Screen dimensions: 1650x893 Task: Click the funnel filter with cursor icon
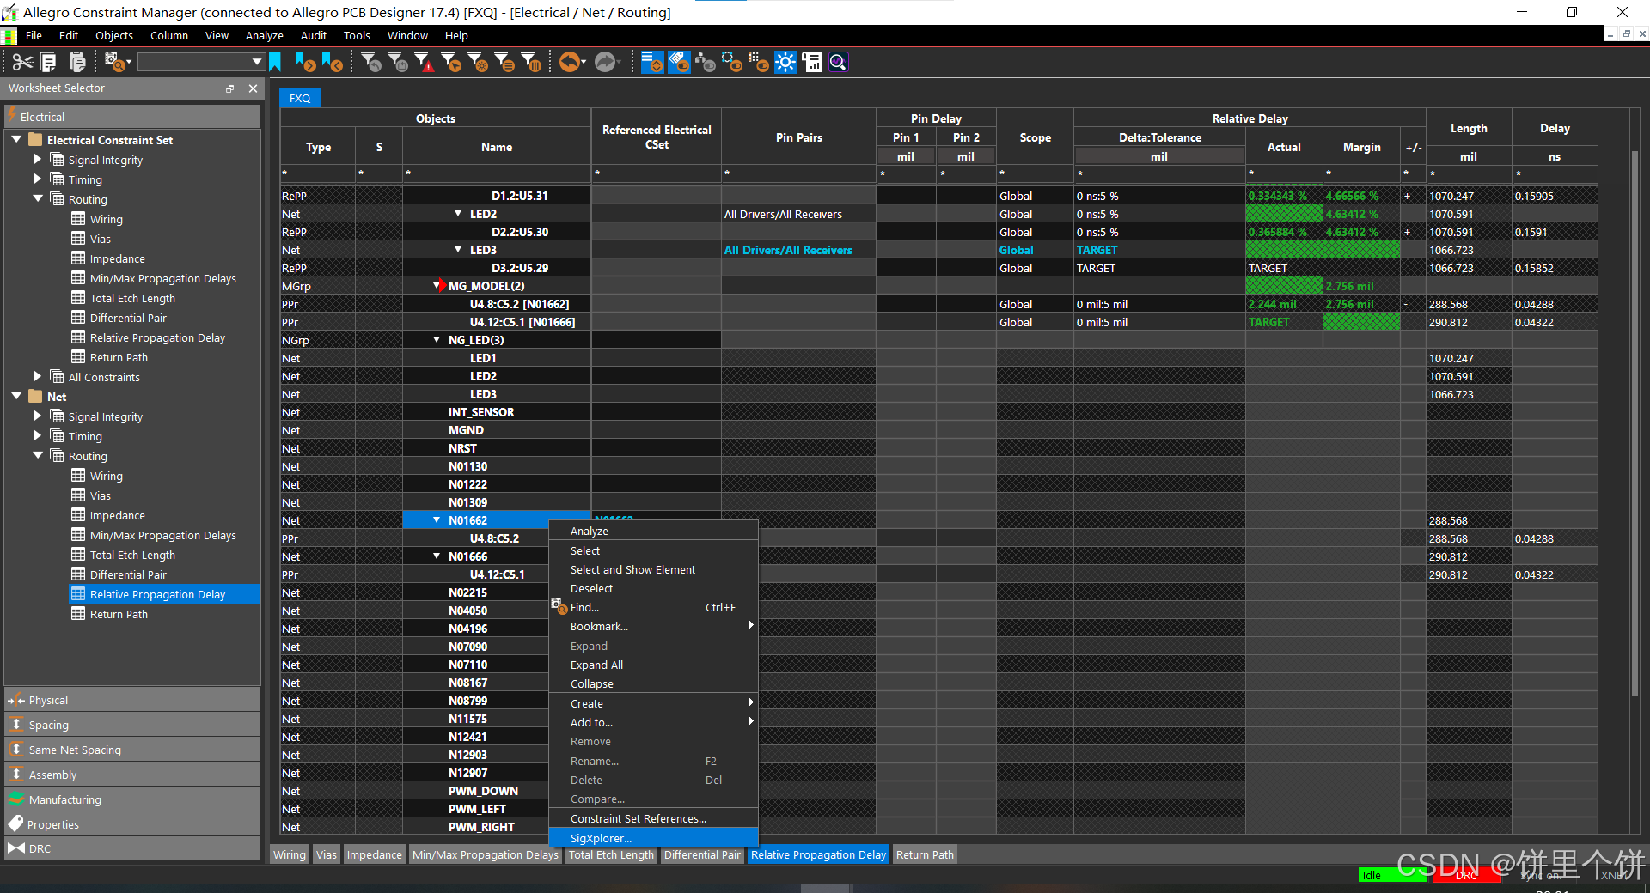click(x=451, y=62)
